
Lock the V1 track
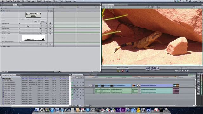click(81, 85)
